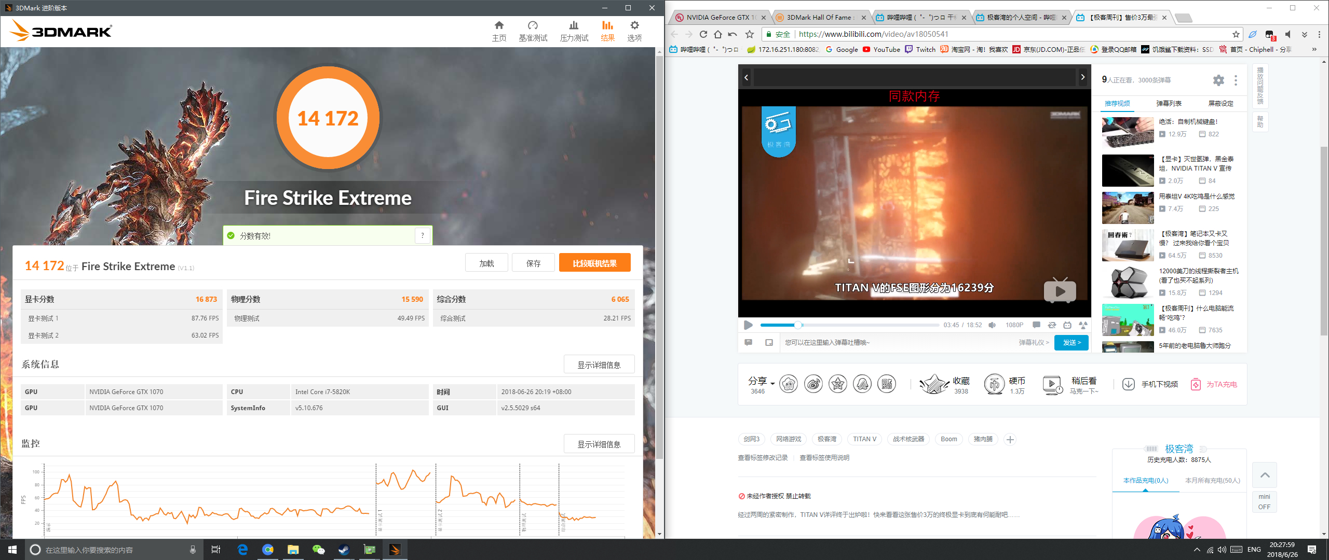The image size is (1329, 560).
Task: Go to the 3DMark 主页 home icon
Action: pos(499,25)
